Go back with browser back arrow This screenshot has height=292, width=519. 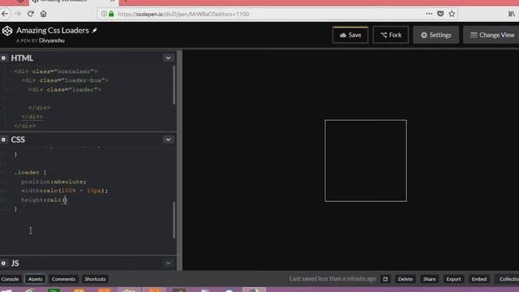click(5, 14)
